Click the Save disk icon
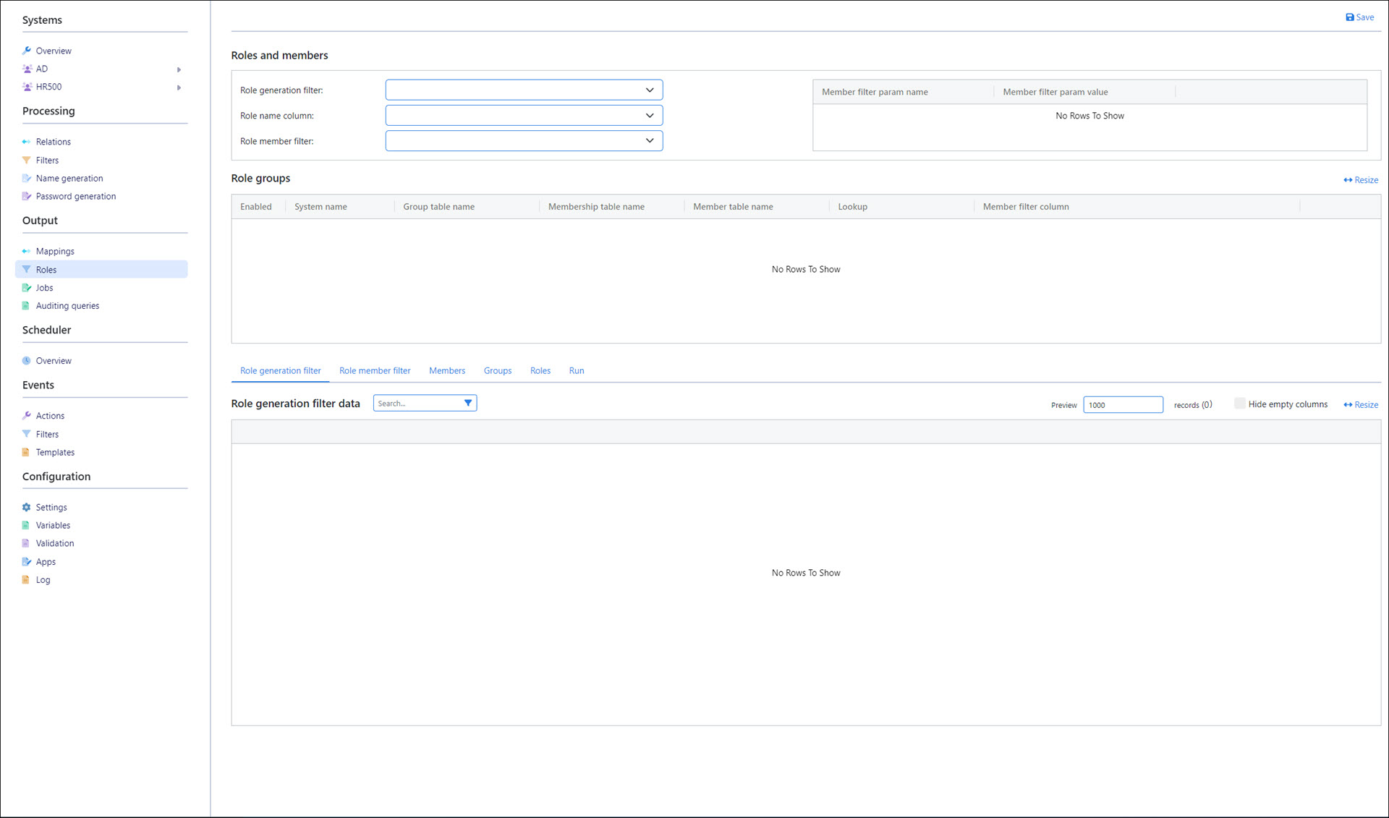This screenshot has height=818, width=1389. click(1349, 17)
